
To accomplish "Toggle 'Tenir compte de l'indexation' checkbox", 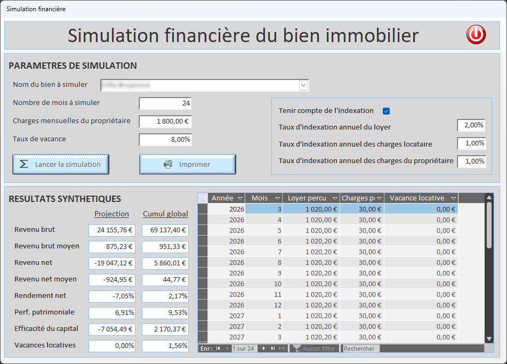I will click(387, 111).
